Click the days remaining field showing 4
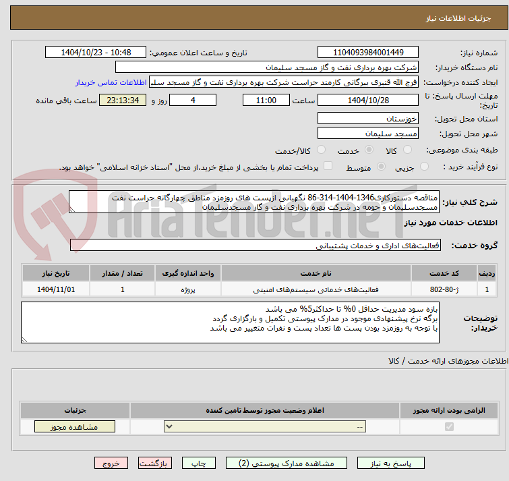This screenshot has width=509, height=481. [x=193, y=100]
